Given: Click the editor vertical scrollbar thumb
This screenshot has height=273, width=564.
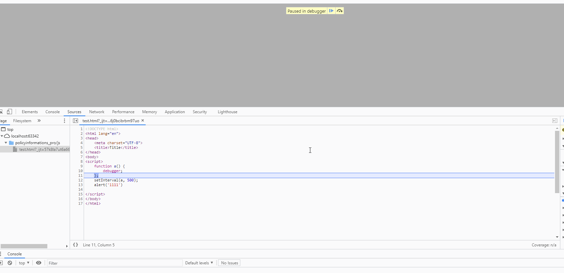Looking at the screenshot, I should point(557,162).
